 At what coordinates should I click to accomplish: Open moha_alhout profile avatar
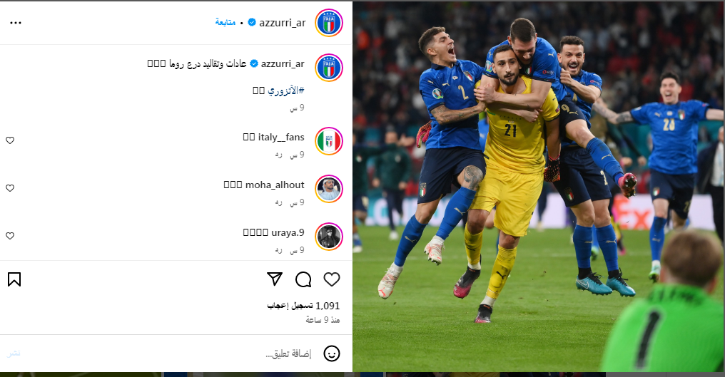tap(329, 188)
